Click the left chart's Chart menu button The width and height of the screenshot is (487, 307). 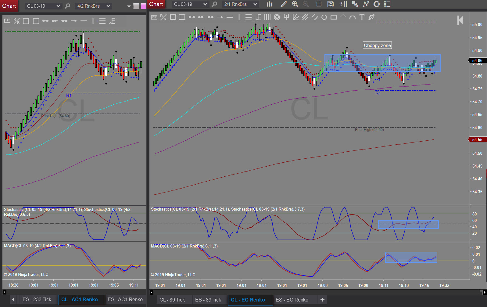tap(9, 6)
